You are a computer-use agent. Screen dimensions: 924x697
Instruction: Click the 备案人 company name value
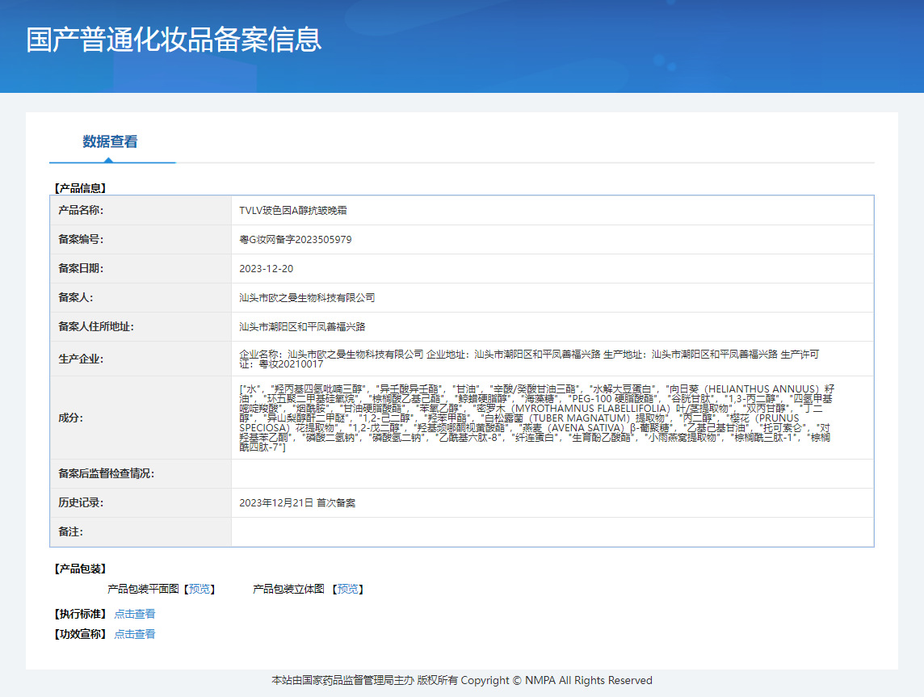[x=307, y=298]
